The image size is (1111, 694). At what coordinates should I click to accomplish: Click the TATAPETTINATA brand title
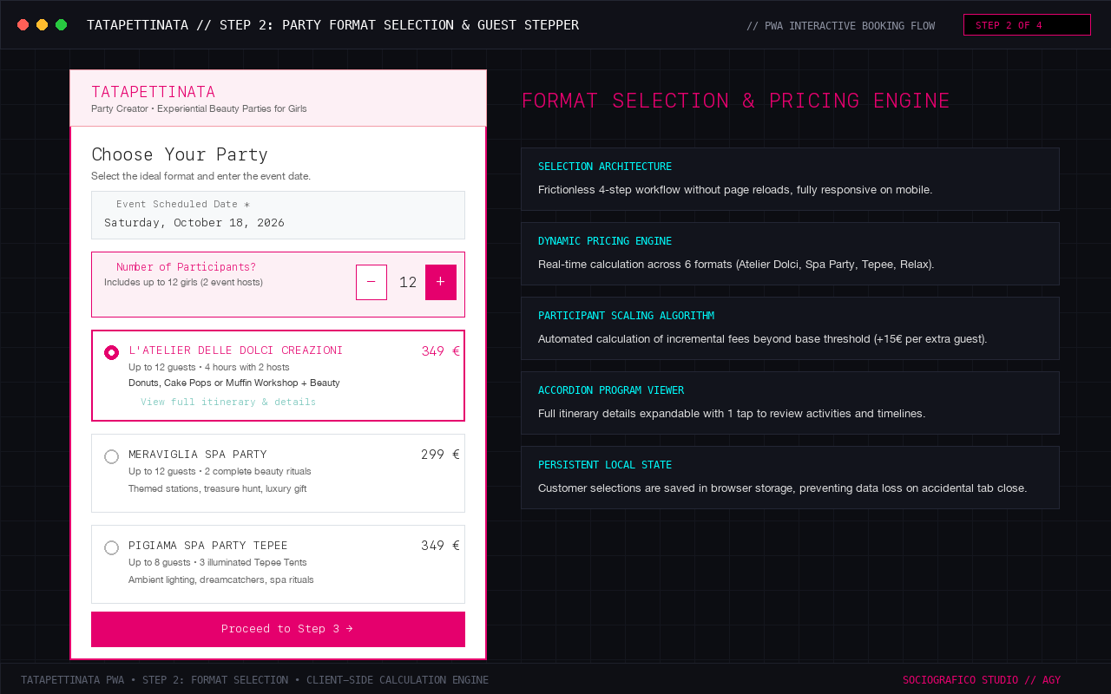154,92
